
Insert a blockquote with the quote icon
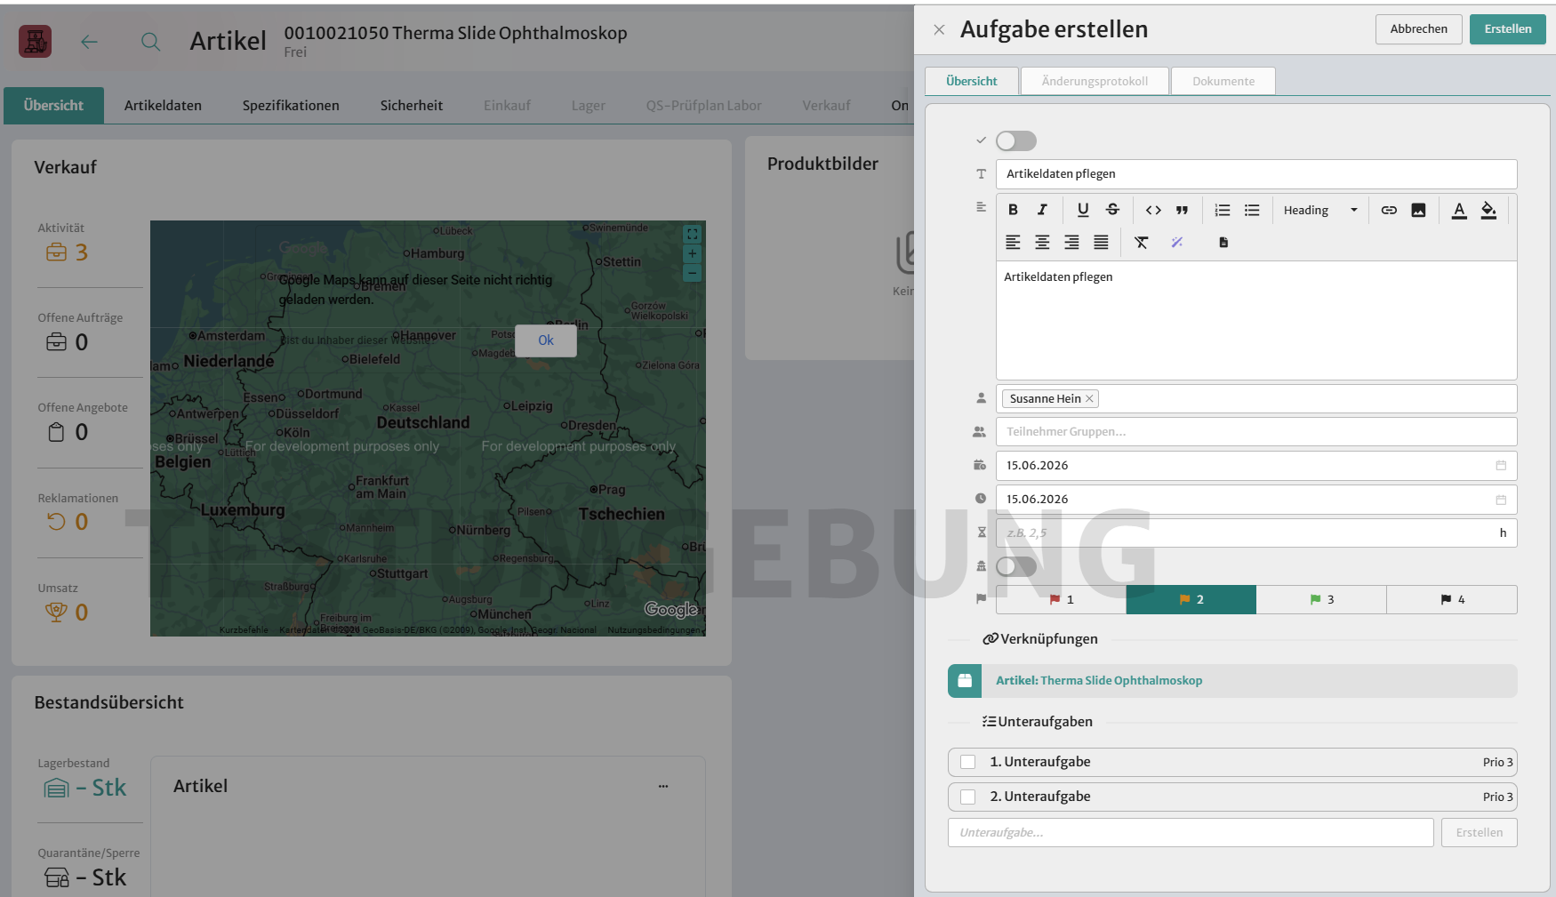pyautogui.click(x=1182, y=210)
